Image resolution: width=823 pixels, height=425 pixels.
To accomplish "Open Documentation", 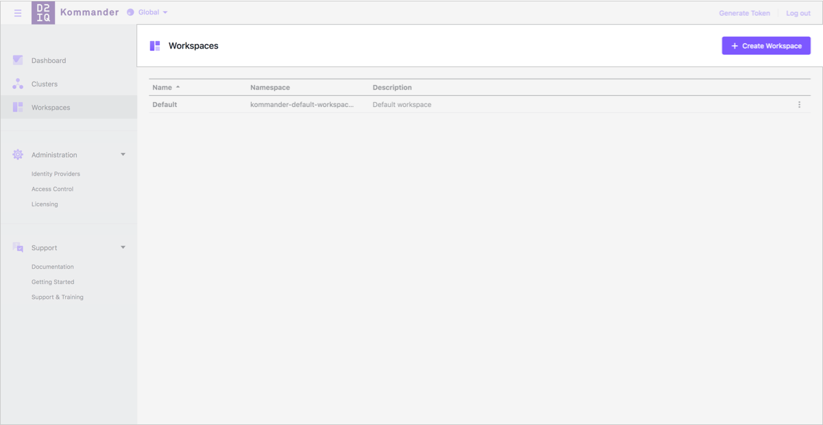I will (x=53, y=267).
